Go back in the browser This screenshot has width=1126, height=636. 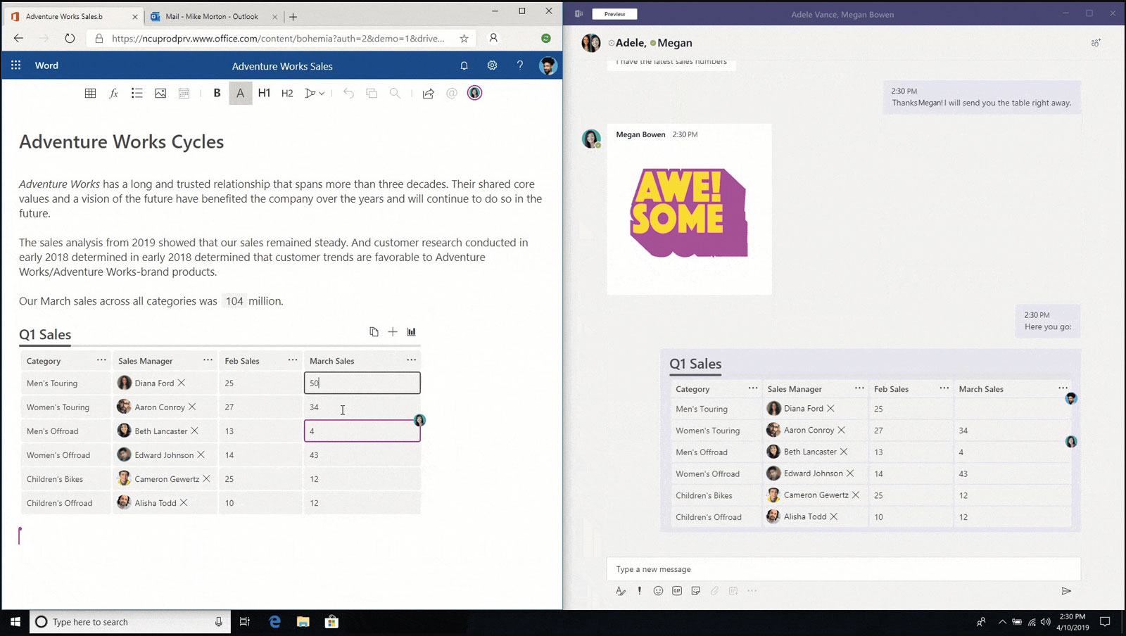click(18, 38)
